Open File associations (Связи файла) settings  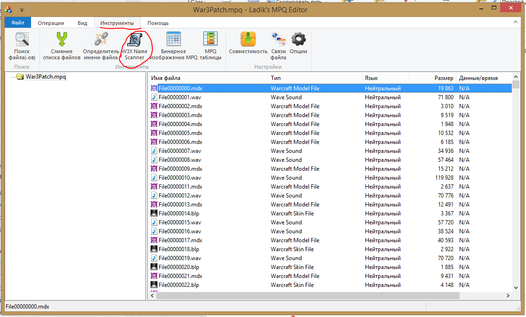(278, 46)
